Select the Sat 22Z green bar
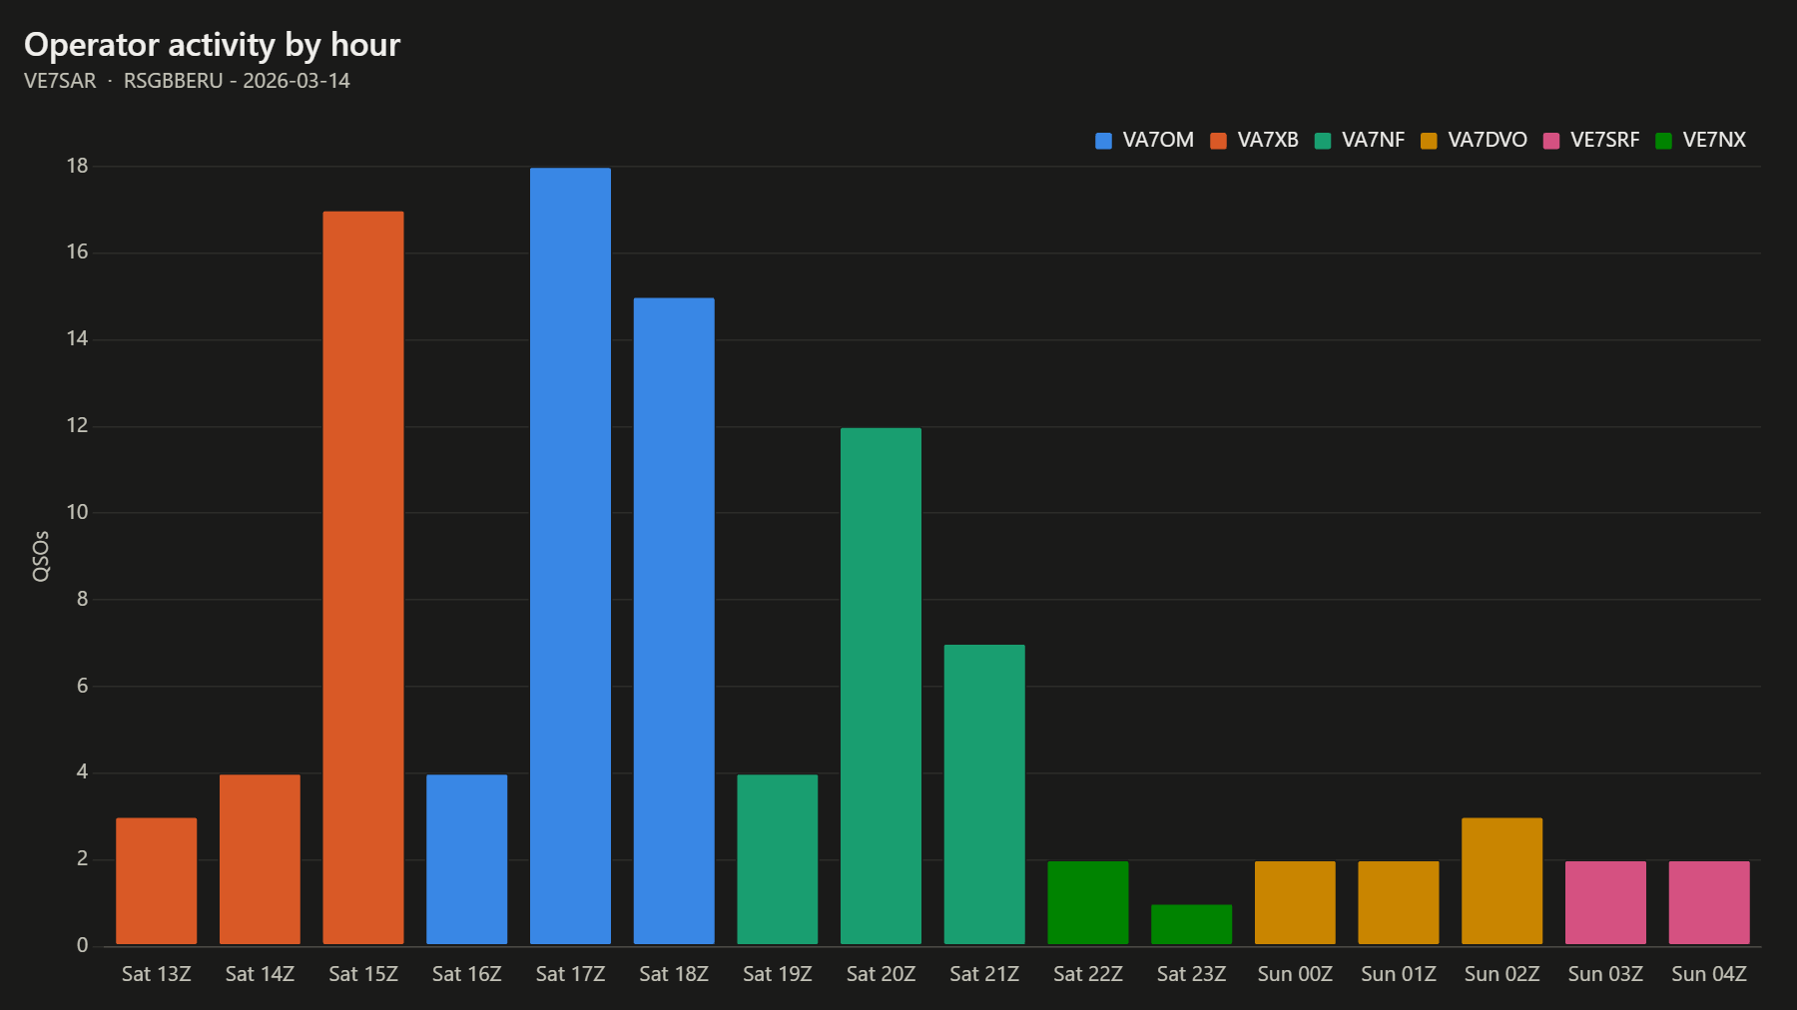This screenshot has width=1797, height=1010. (x=1088, y=903)
